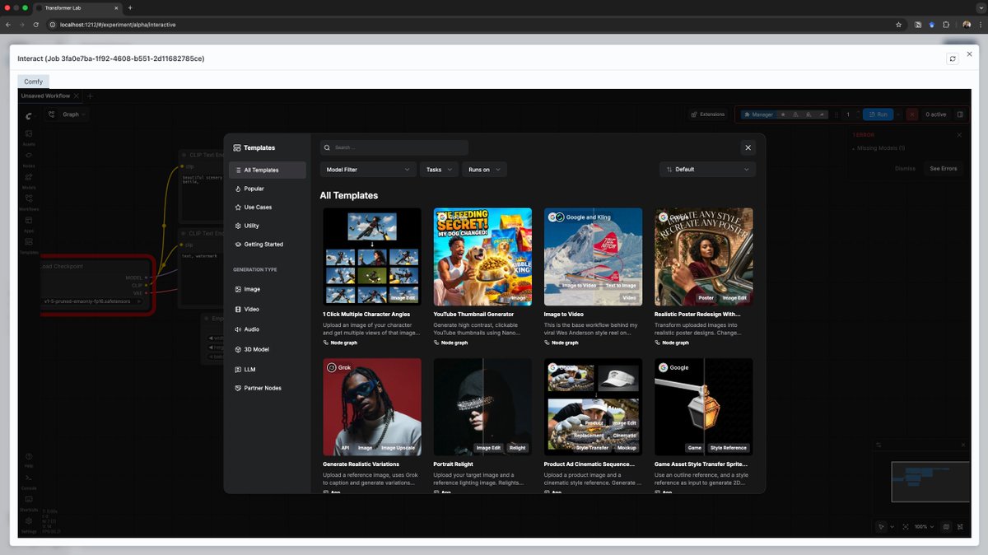Open the Workflows sidebar panel
Image resolution: width=988 pixels, height=555 pixels.
click(29, 201)
